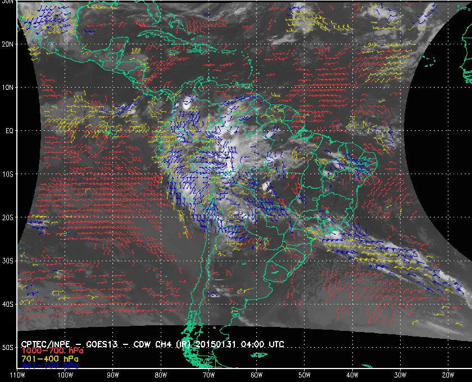Click the 20W longitude label
The image size is (472, 382).
[x=448, y=375]
